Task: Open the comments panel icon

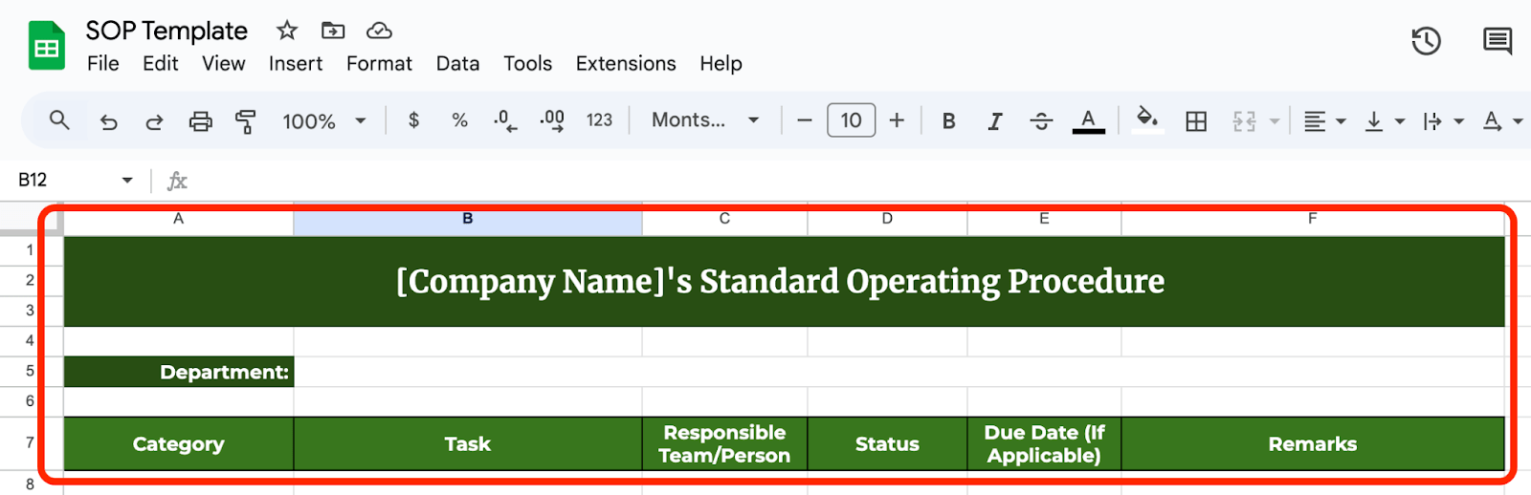Action: 1497,41
